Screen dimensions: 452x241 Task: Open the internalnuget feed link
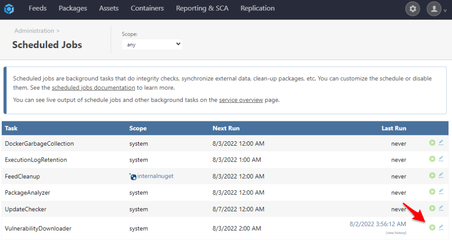(x=155, y=176)
